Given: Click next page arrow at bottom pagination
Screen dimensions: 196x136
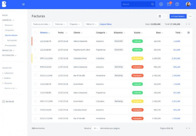Looking at the screenshot, I should coord(189,128).
